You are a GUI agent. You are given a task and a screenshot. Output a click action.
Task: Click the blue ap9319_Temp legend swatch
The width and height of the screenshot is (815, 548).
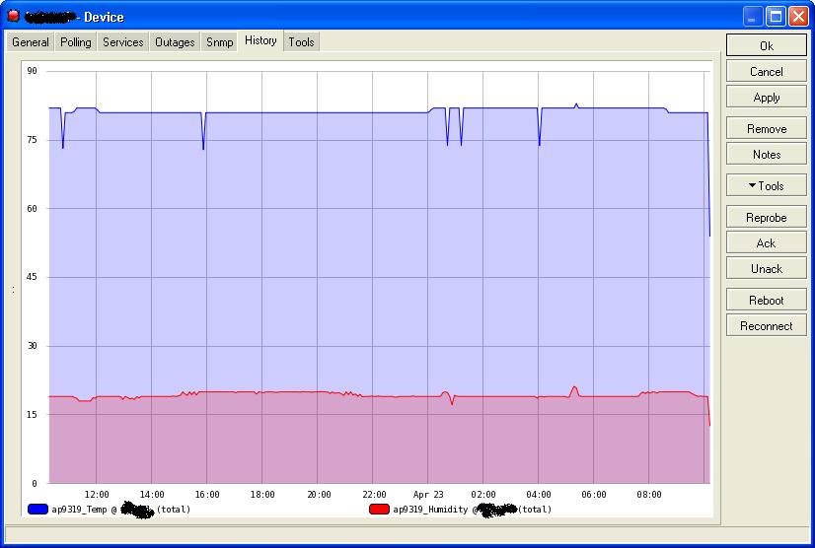point(37,509)
